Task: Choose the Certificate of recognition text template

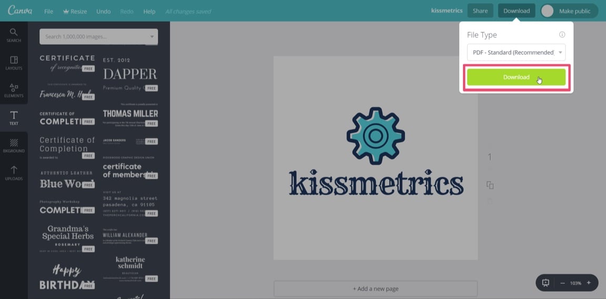Action: pyautogui.click(x=67, y=63)
